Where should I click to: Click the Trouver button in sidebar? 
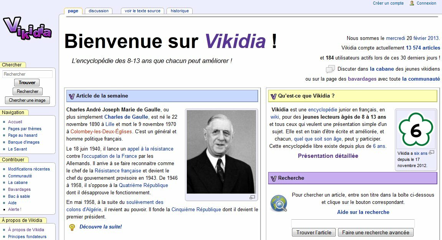(x=27, y=83)
